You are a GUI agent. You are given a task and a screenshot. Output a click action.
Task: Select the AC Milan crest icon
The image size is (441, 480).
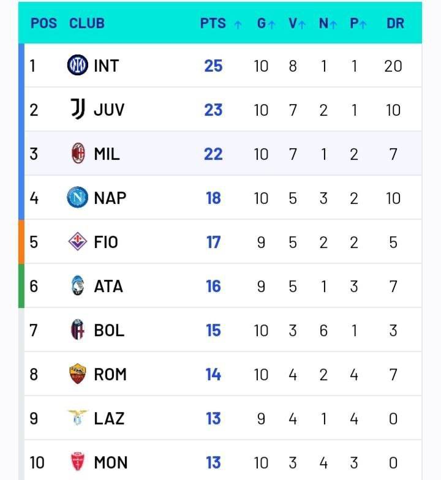pos(78,154)
